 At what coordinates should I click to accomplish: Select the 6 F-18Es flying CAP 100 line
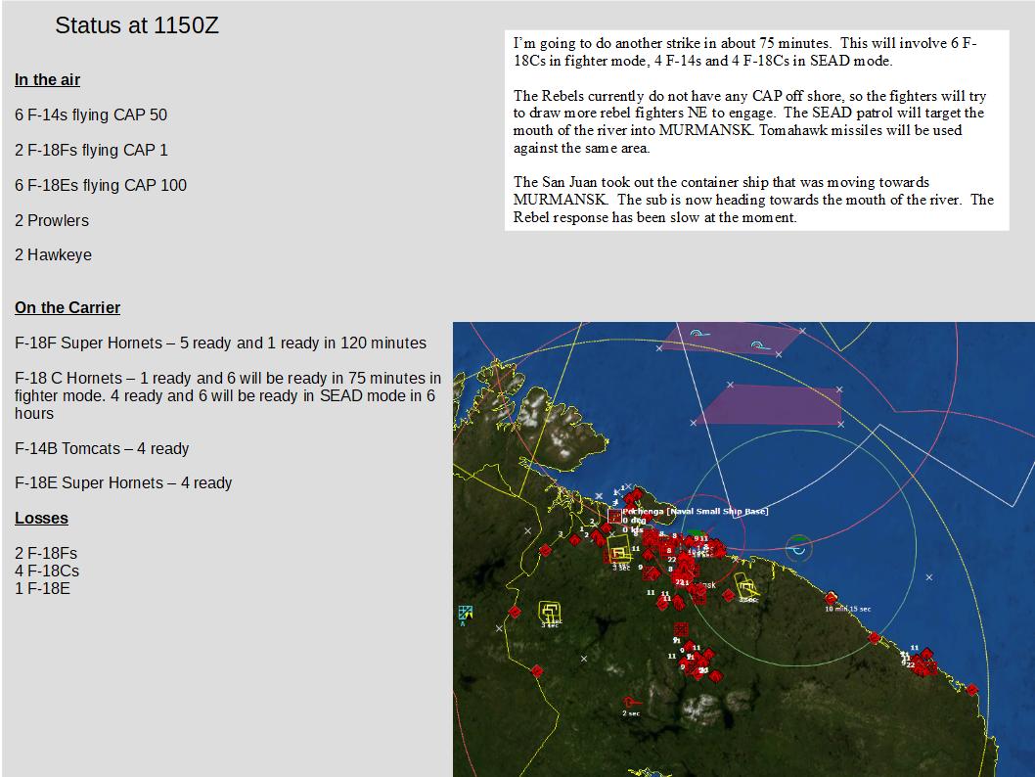(101, 186)
